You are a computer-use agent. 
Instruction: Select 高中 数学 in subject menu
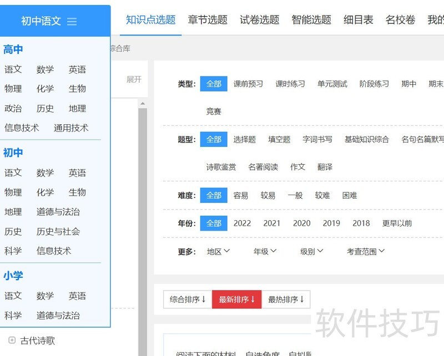pos(45,69)
